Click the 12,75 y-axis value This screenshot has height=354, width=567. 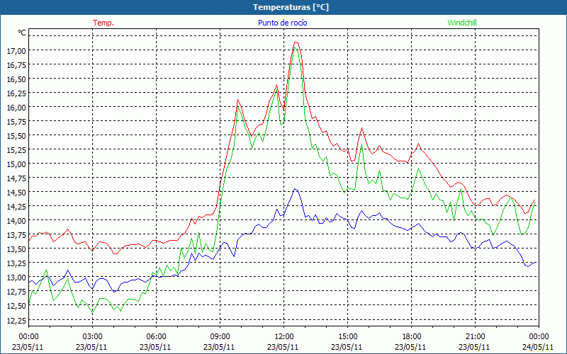pyautogui.click(x=16, y=292)
